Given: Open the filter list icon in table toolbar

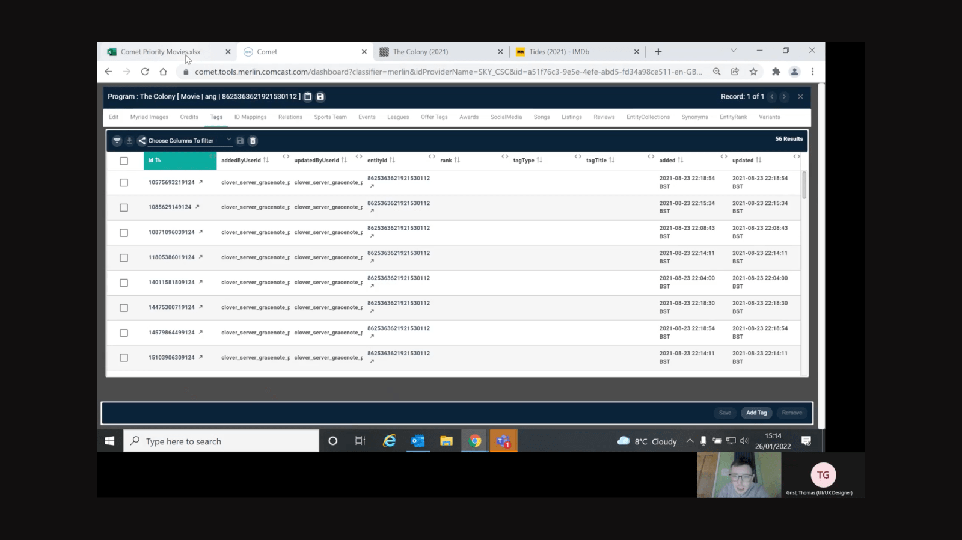Looking at the screenshot, I should (x=117, y=141).
